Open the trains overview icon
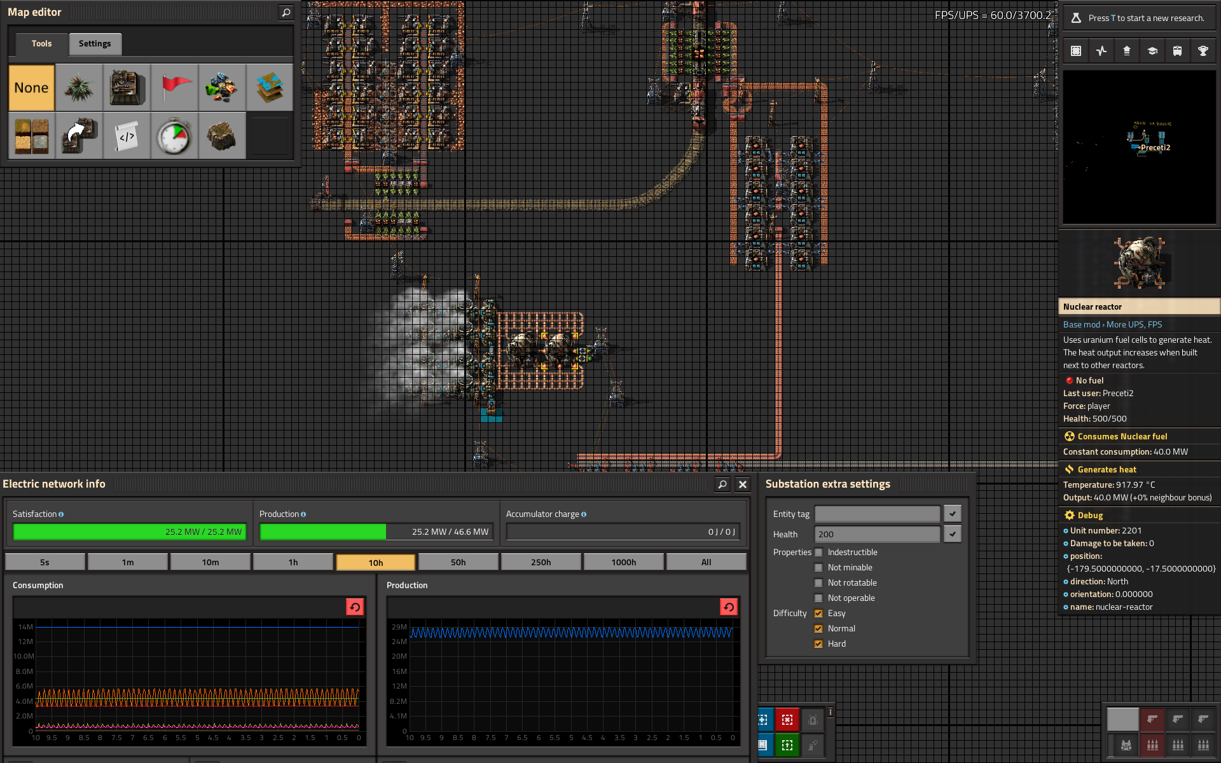The image size is (1221, 763). click(1177, 51)
